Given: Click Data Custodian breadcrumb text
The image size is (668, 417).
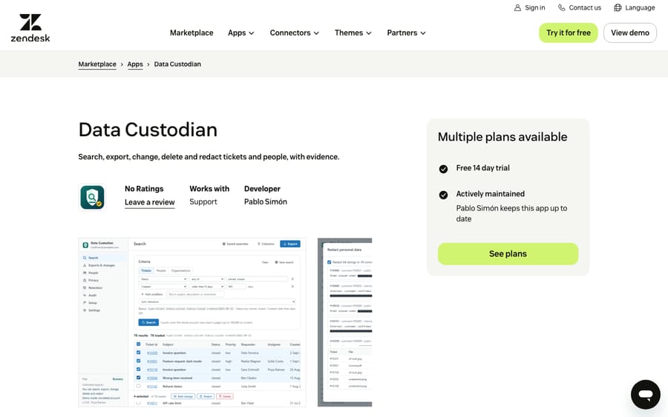Looking at the screenshot, I should pyautogui.click(x=177, y=64).
